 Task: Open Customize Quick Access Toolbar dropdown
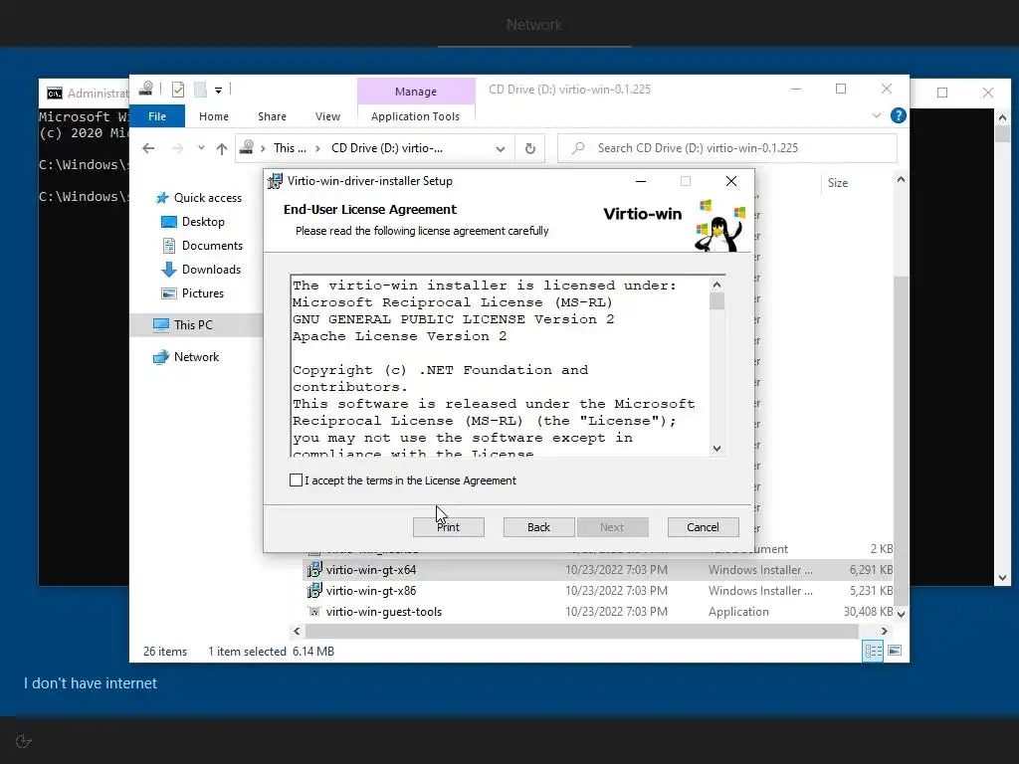coord(218,91)
